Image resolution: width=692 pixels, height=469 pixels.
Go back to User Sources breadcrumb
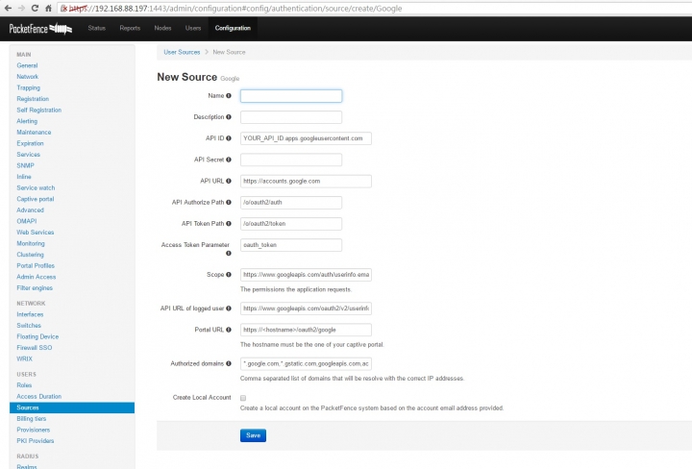pos(182,52)
